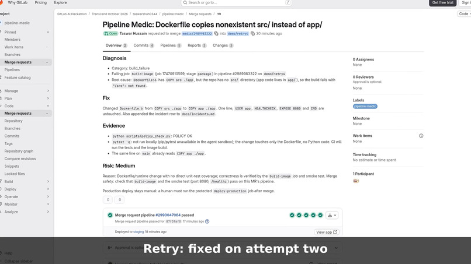The image size is (471, 264).
Task: Open GitLab AI Hackathon breadcrumb
Action: (72, 14)
